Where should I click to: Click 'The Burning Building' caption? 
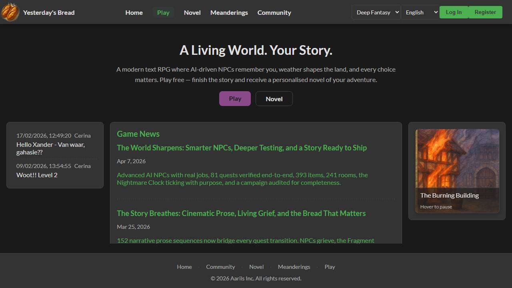tap(450, 195)
